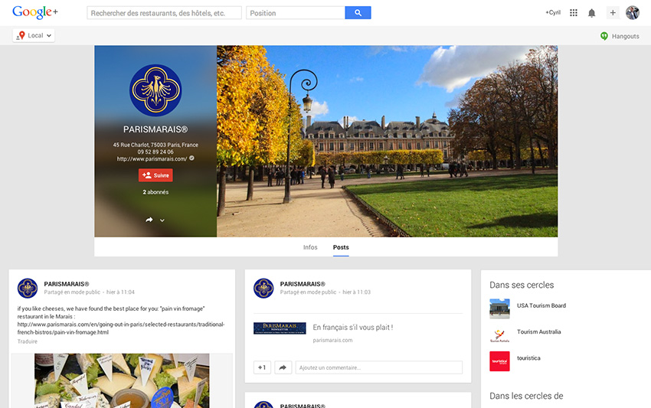The height and width of the screenshot is (408, 651).
Task: Open the pain-vin-fromage URL in the post
Action: tap(121, 328)
